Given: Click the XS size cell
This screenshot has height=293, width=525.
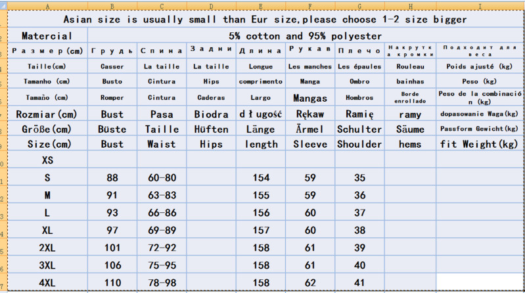Looking at the screenshot, I should pyautogui.click(x=48, y=160).
